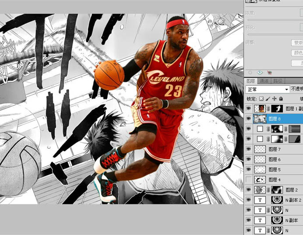
Task: Select the 图层 7 layer name
Action: tap(275, 149)
